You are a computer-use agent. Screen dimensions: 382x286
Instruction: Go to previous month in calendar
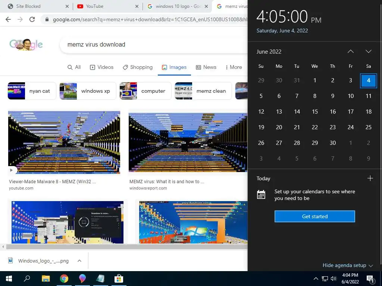click(351, 51)
